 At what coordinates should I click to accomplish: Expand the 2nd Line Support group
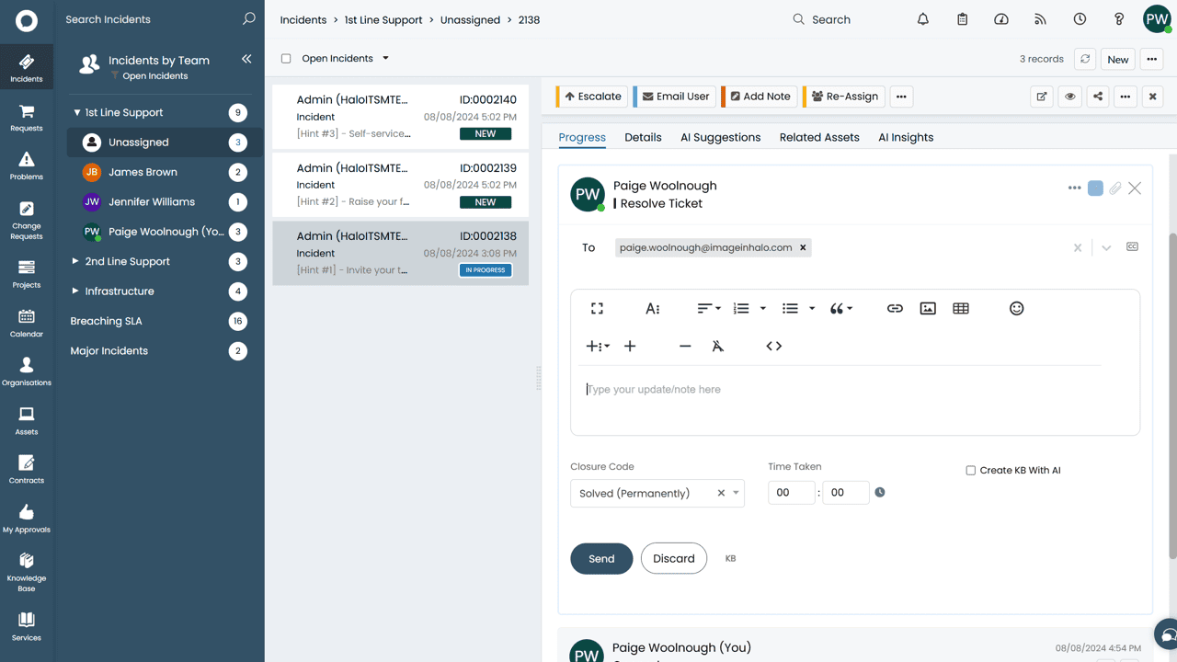(x=75, y=262)
